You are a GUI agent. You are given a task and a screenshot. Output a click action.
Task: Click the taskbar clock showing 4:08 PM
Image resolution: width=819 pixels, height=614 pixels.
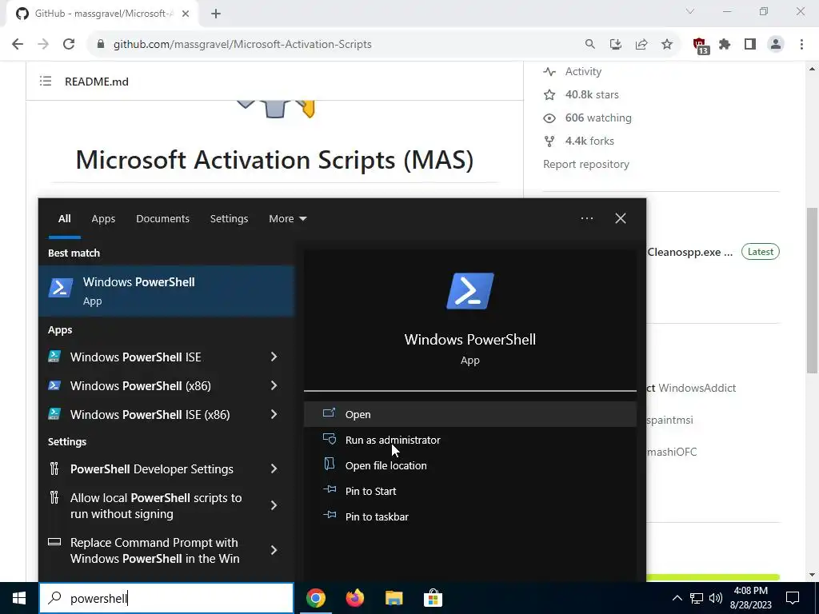click(x=750, y=598)
